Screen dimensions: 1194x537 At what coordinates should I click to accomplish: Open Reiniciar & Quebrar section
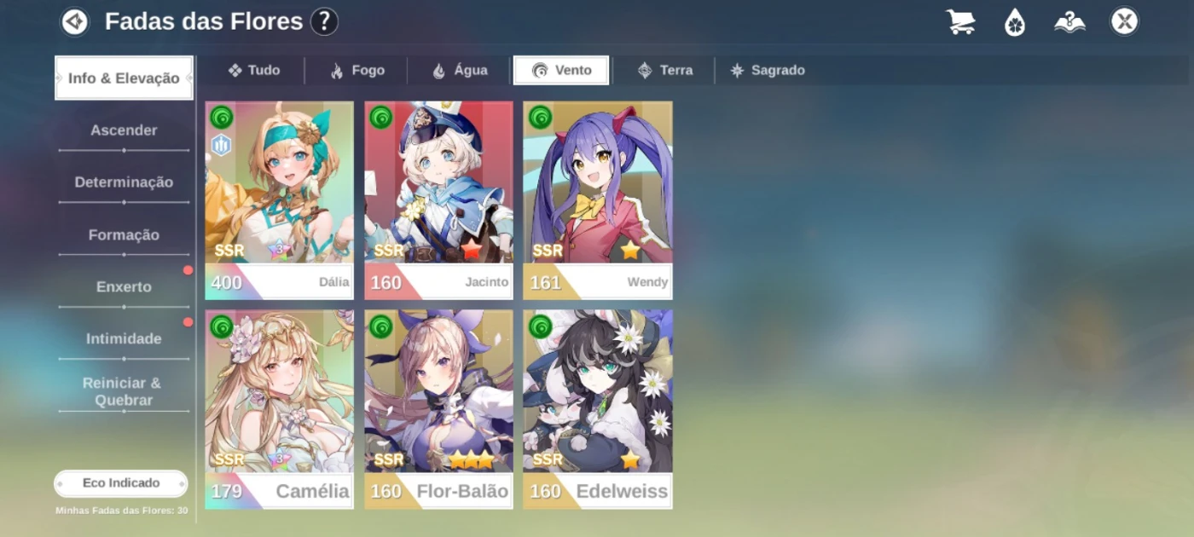(124, 391)
